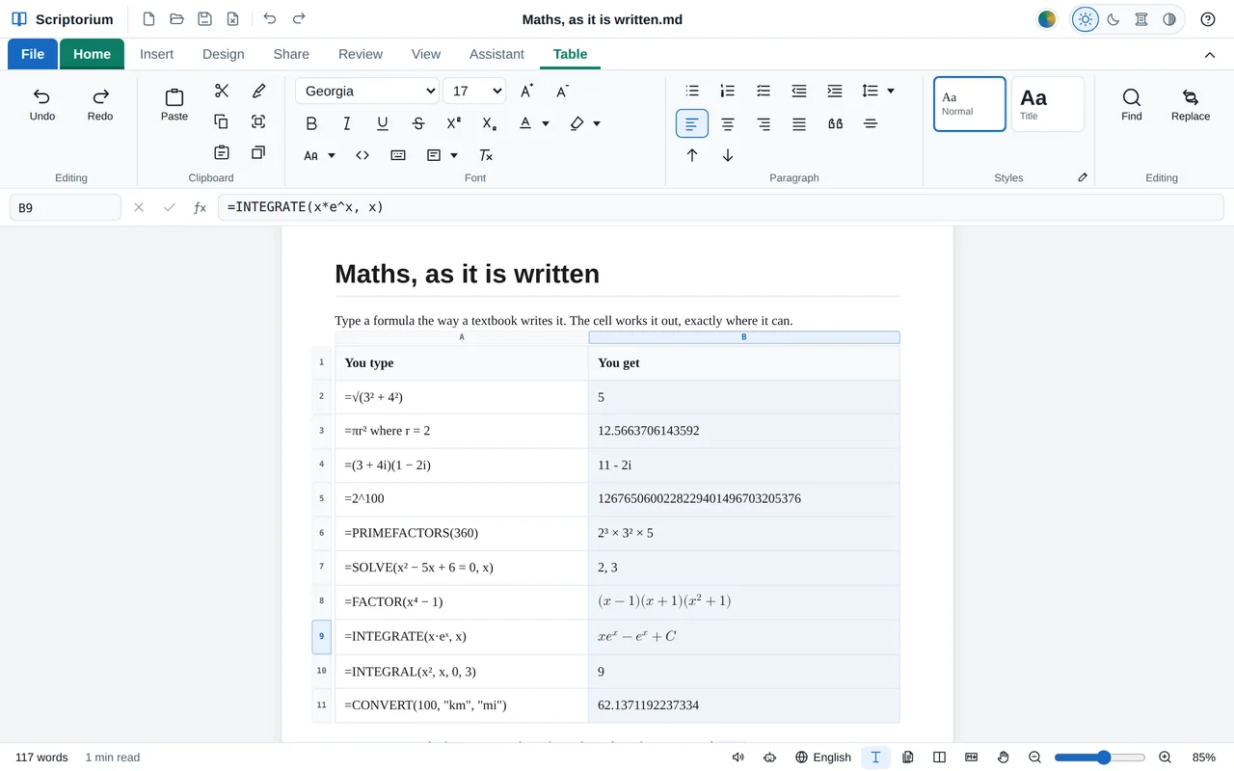Image resolution: width=1234 pixels, height=771 pixels.
Task: Clear text formatting
Action: pos(486,155)
